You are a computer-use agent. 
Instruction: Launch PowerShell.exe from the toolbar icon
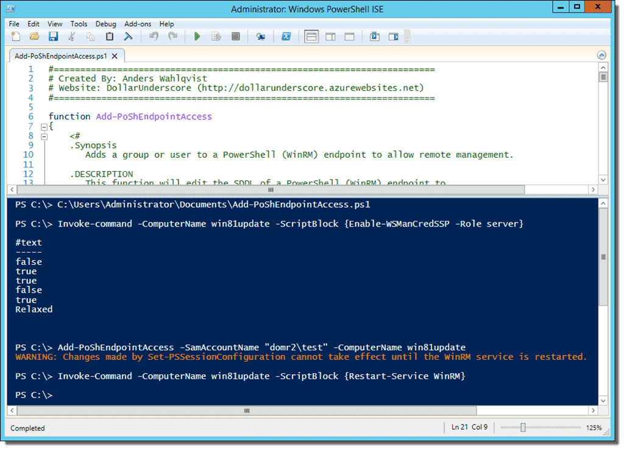[x=286, y=37]
